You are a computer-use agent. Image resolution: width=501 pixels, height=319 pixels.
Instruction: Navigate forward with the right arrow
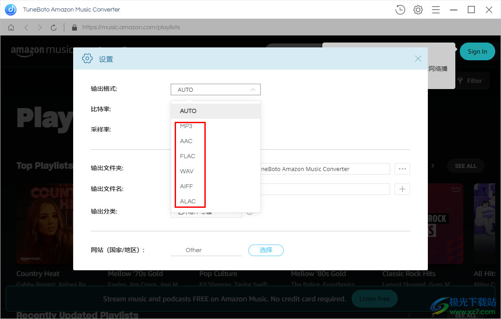pyautogui.click(x=39, y=27)
